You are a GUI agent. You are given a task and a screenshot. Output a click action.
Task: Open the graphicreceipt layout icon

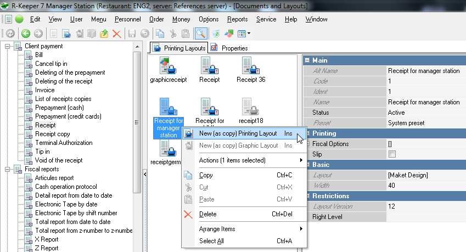168,66
